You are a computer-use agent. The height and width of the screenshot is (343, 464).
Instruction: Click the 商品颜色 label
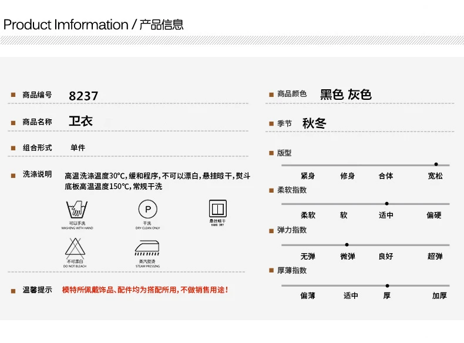(x=292, y=94)
